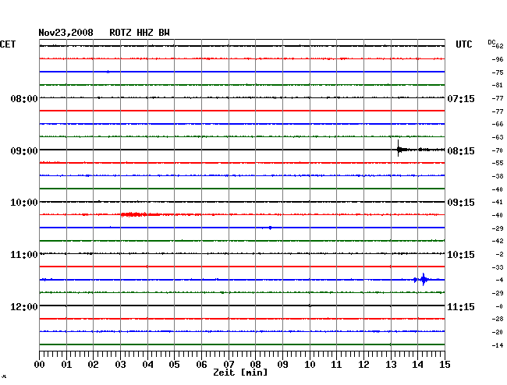
Task: Click minute 08 on the time axis
Action: tap(255, 365)
